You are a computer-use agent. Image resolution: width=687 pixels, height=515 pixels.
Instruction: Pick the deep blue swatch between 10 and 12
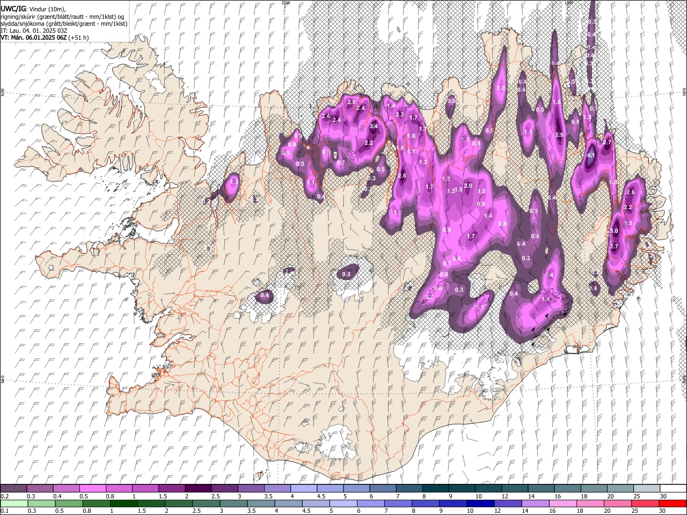480,503
